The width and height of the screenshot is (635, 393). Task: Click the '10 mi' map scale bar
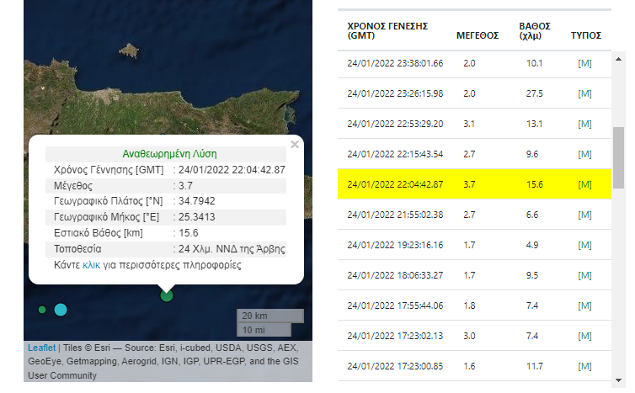tap(264, 330)
